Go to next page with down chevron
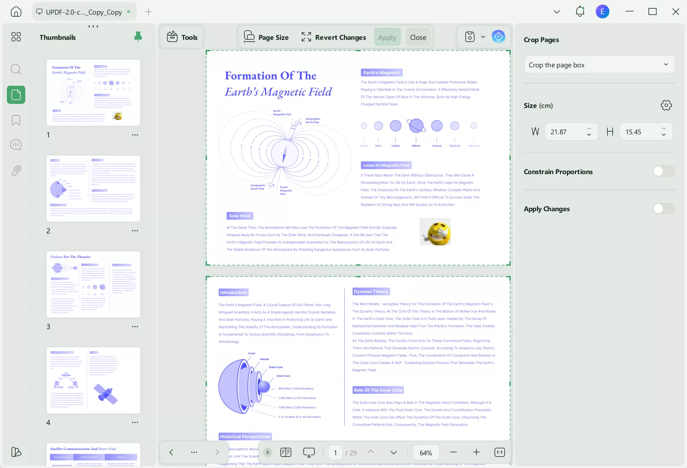Screen dimensions: 687x468 coord(394,452)
